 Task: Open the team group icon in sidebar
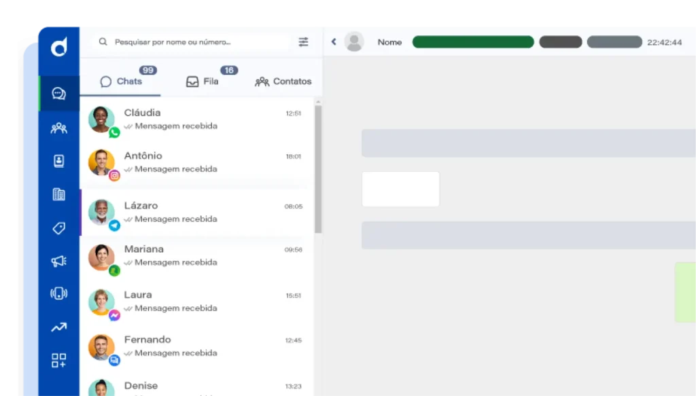click(59, 128)
